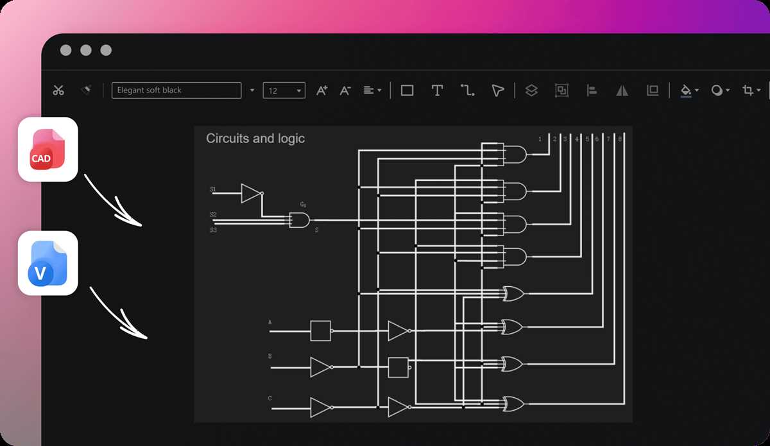Open the Layers icon
Viewport: 770px width, 446px height.
coord(531,90)
